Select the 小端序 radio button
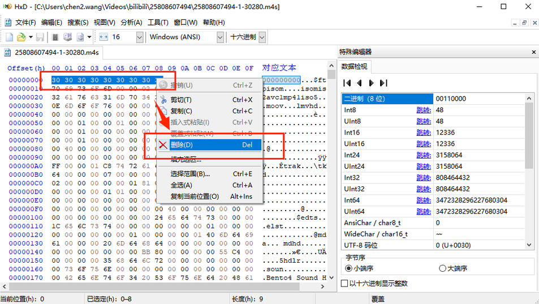The width and height of the screenshot is (539, 304). coord(348,268)
